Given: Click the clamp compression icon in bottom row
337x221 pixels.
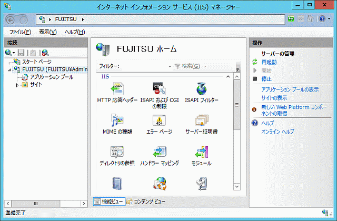Looking at the screenshot, I should (202, 184).
